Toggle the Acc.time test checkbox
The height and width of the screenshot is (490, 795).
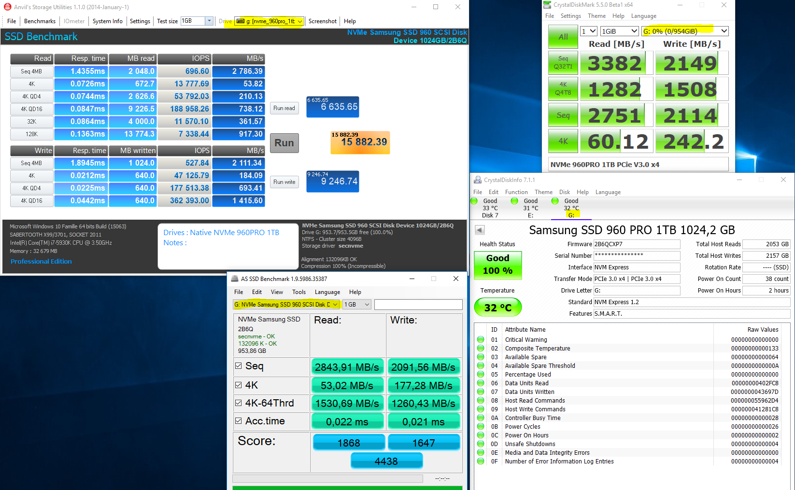click(238, 420)
